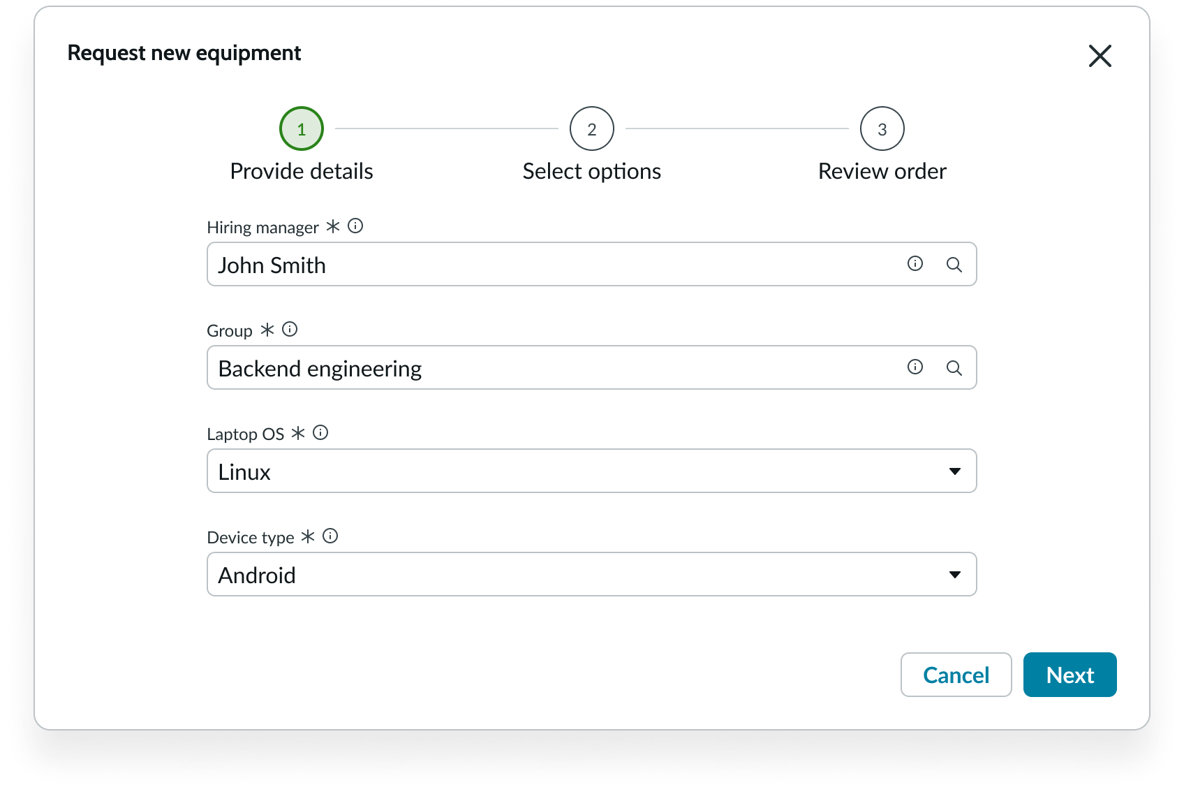Click info icon next to Device type label

click(330, 536)
